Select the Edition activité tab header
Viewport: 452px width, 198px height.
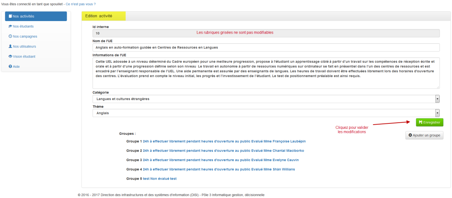99,16
